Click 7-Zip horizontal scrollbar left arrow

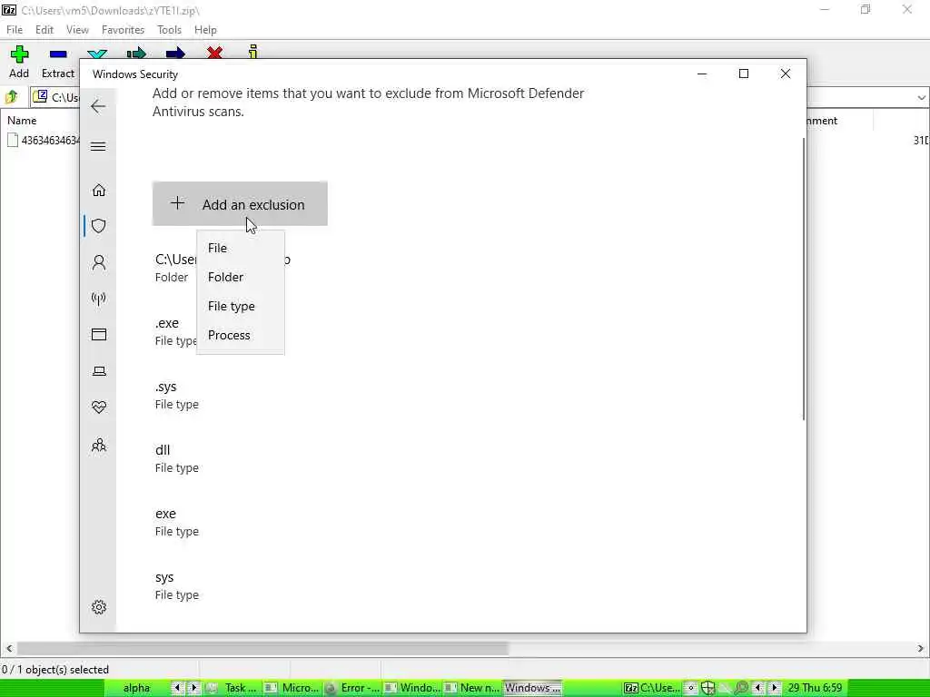(8, 648)
